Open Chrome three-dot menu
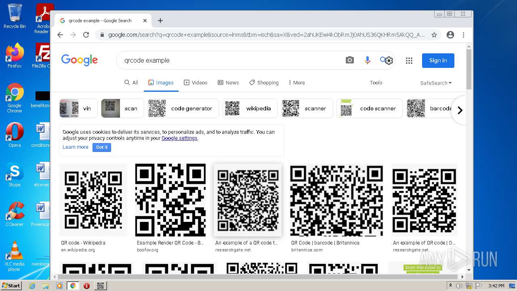This screenshot has height=291, width=517. click(x=464, y=35)
